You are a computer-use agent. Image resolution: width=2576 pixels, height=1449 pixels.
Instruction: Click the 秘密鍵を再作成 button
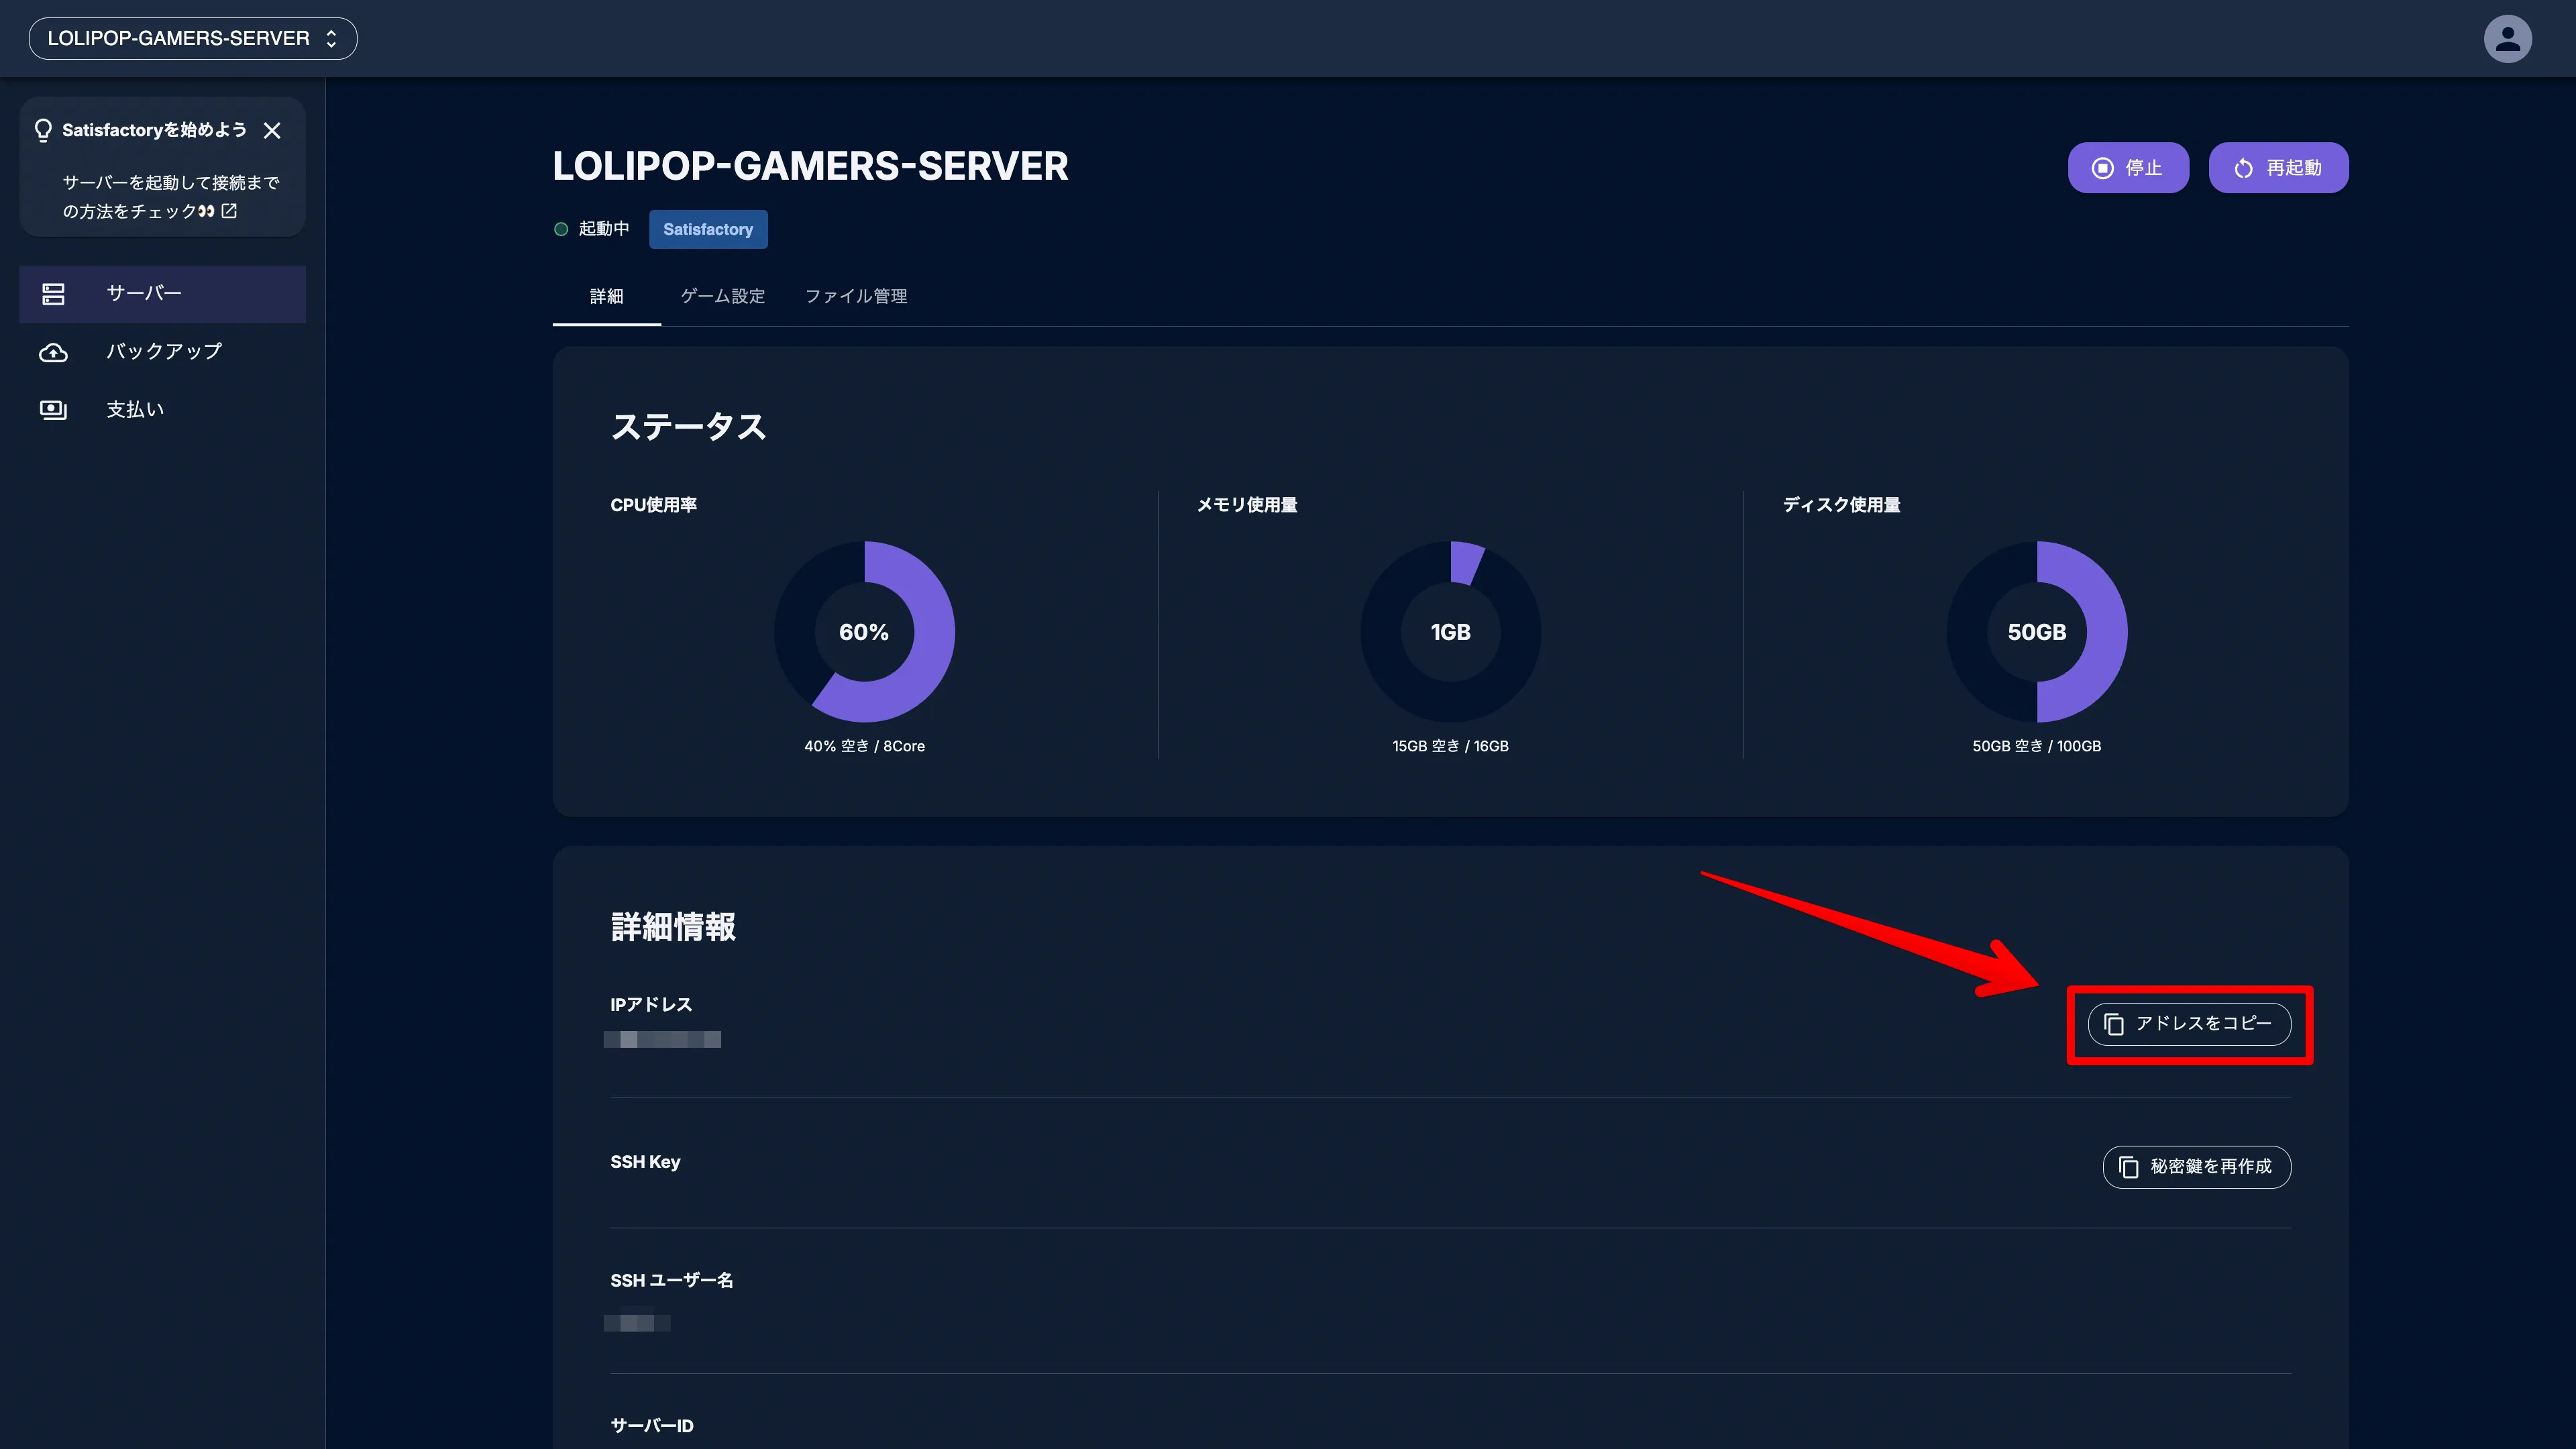(2196, 1167)
